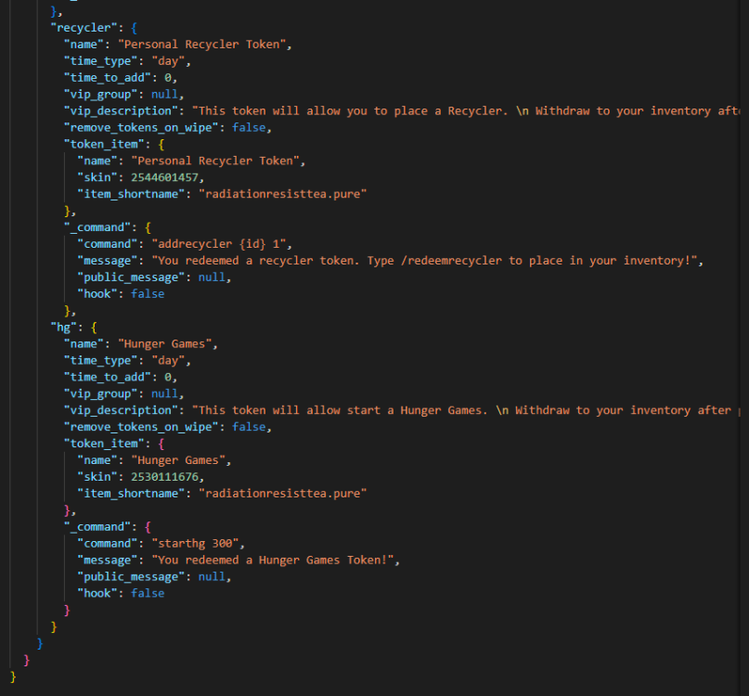Click the "addrecycler {id} 1" command string

223,244
